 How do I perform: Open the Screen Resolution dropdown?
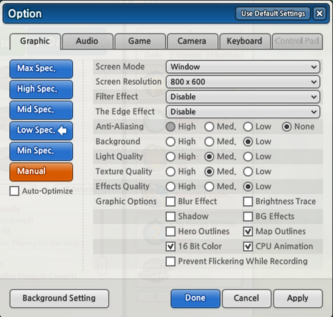(243, 81)
